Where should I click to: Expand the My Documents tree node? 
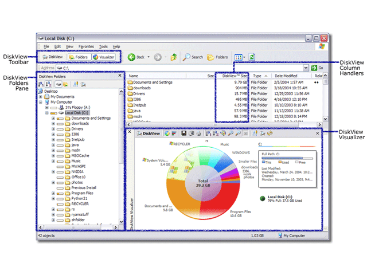click(41, 97)
